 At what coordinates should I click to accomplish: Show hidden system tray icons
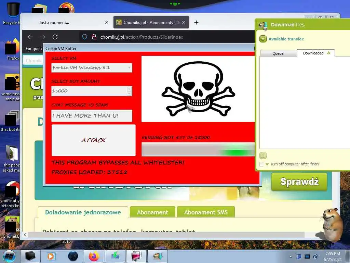[x=291, y=256]
